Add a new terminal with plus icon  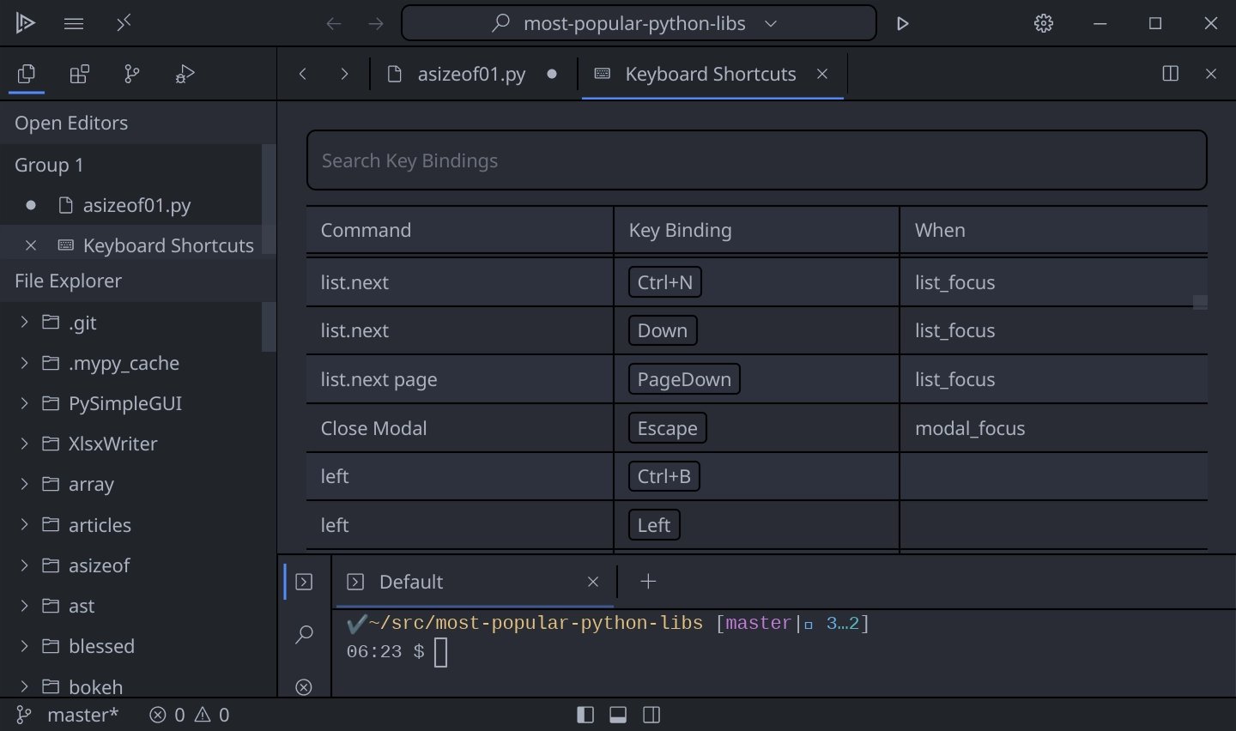(x=648, y=582)
